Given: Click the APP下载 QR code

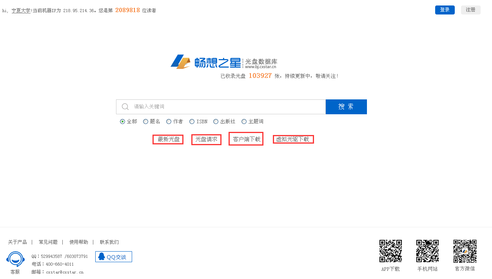Looking at the screenshot, I should pyautogui.click(x=390, y=251).
